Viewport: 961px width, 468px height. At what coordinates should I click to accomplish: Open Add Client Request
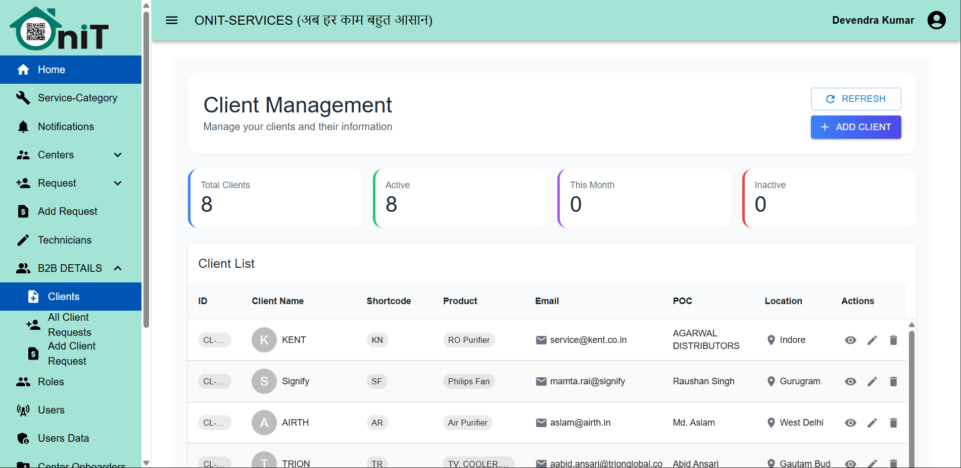point(71,354)
